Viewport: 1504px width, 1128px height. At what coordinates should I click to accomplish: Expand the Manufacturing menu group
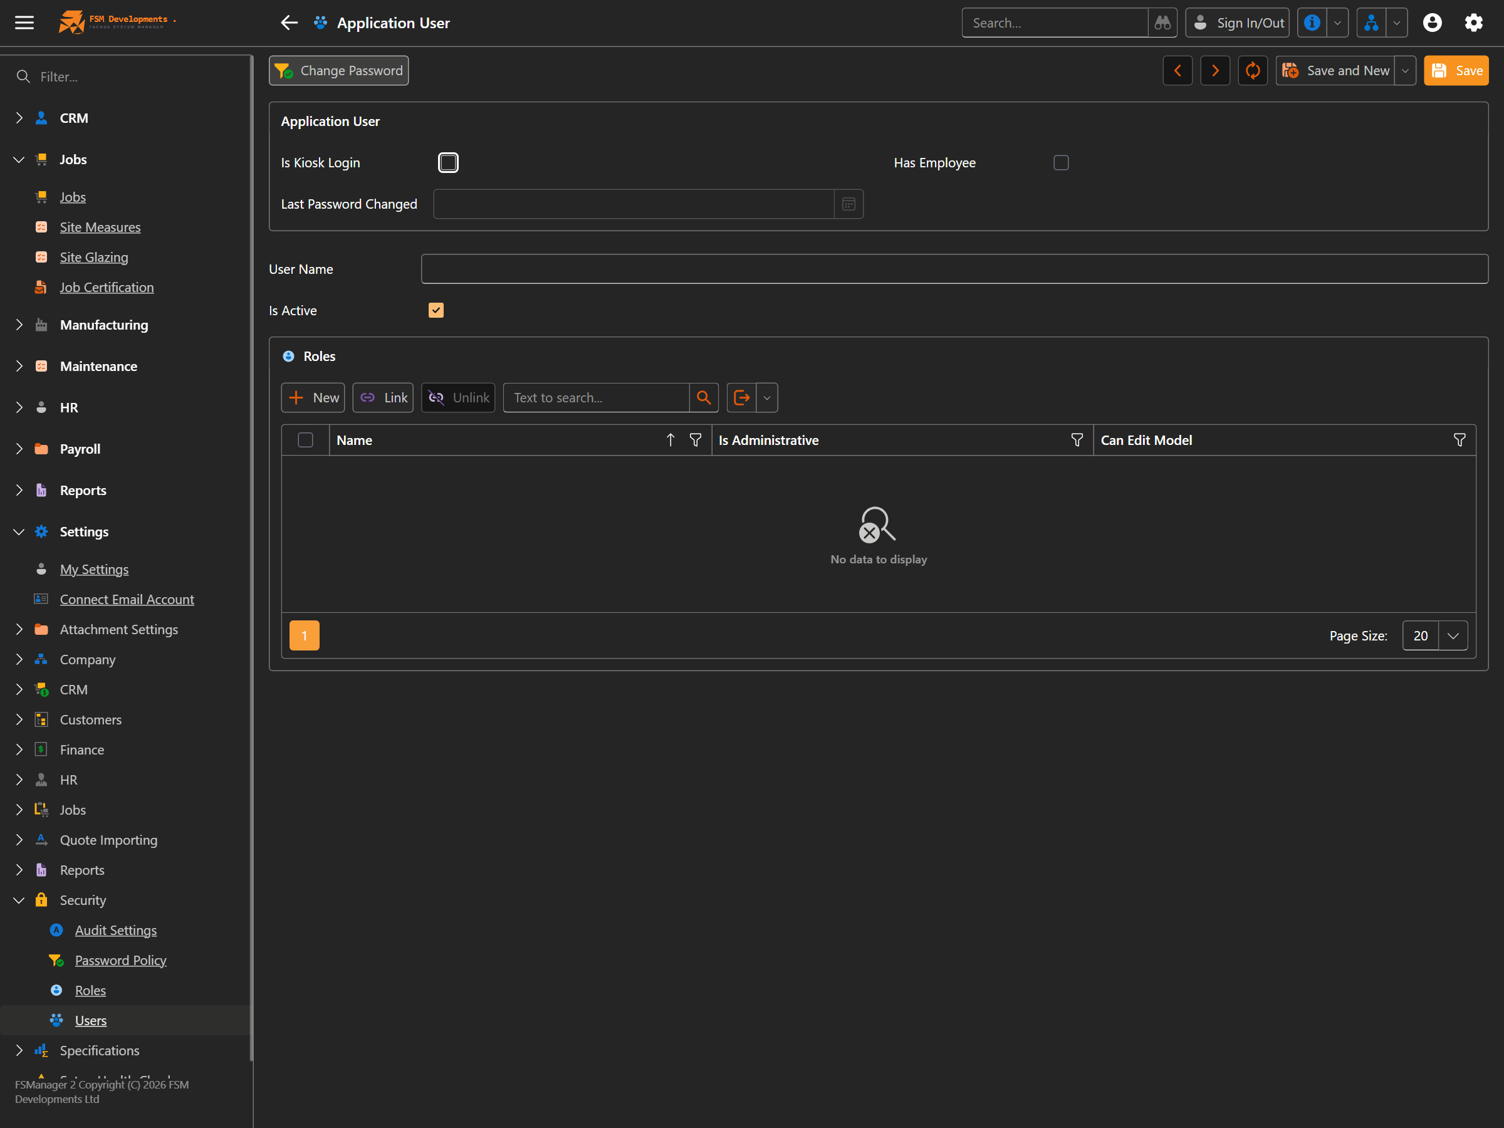click(x=19, y=325)
